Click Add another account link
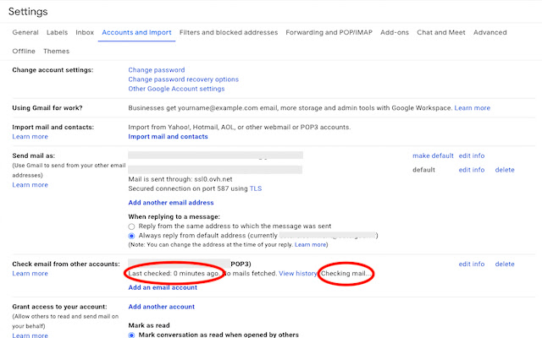Image resolution: width=542 pixels, height=338 pixels. 161,307
